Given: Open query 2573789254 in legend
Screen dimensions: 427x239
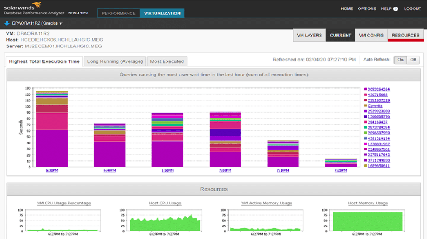Looking at the screenshot, I should pos(378,128).
